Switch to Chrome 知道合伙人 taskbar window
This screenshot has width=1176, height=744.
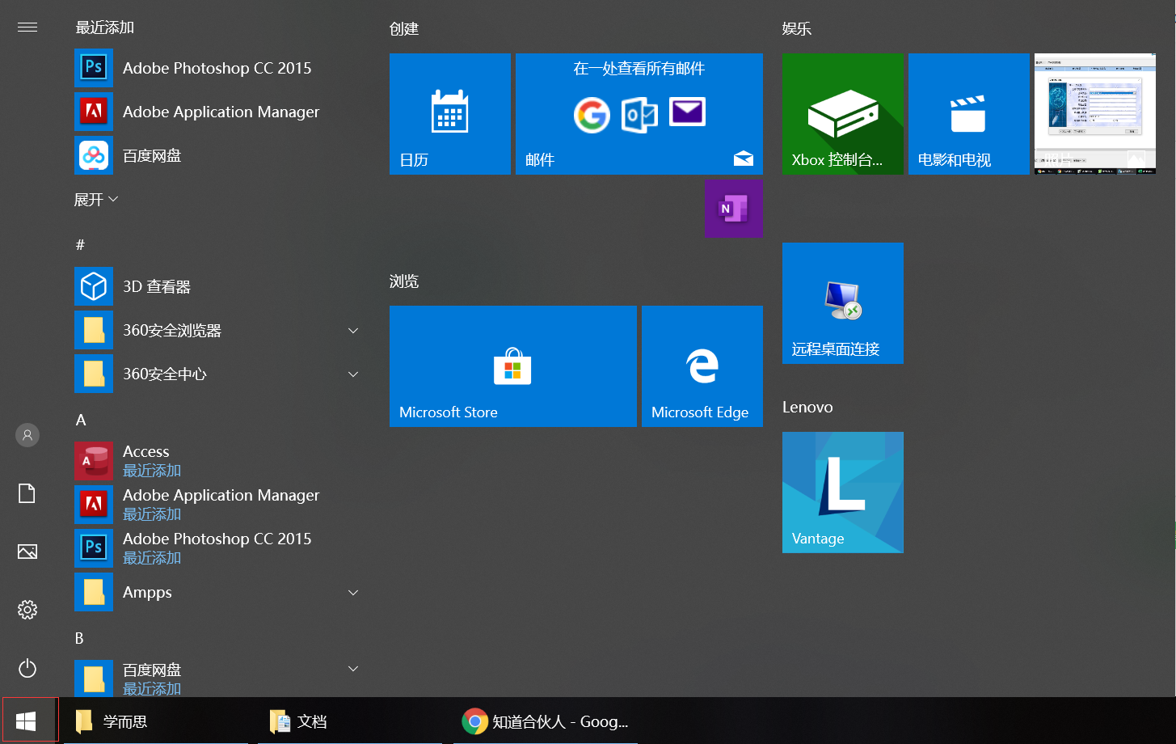tap(546, 721)
